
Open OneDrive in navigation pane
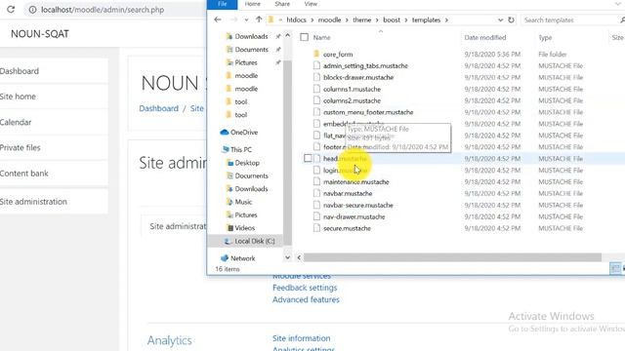point(238,133)
